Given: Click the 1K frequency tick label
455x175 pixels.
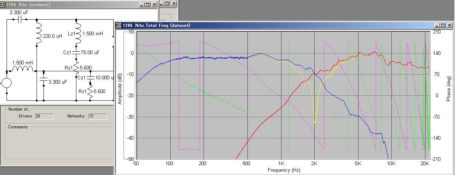Looking at the screenshot, I should pyautogui.click(x=281, y=163).
